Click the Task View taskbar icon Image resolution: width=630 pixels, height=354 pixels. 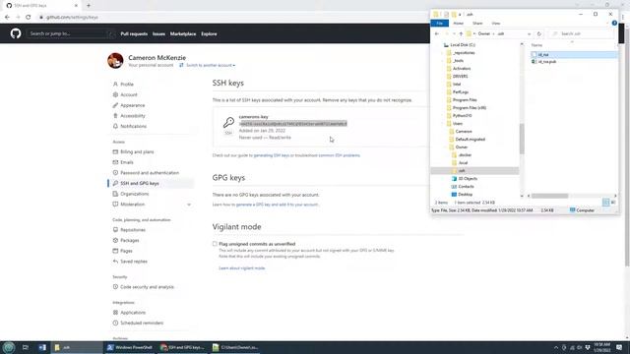[26, 347]
